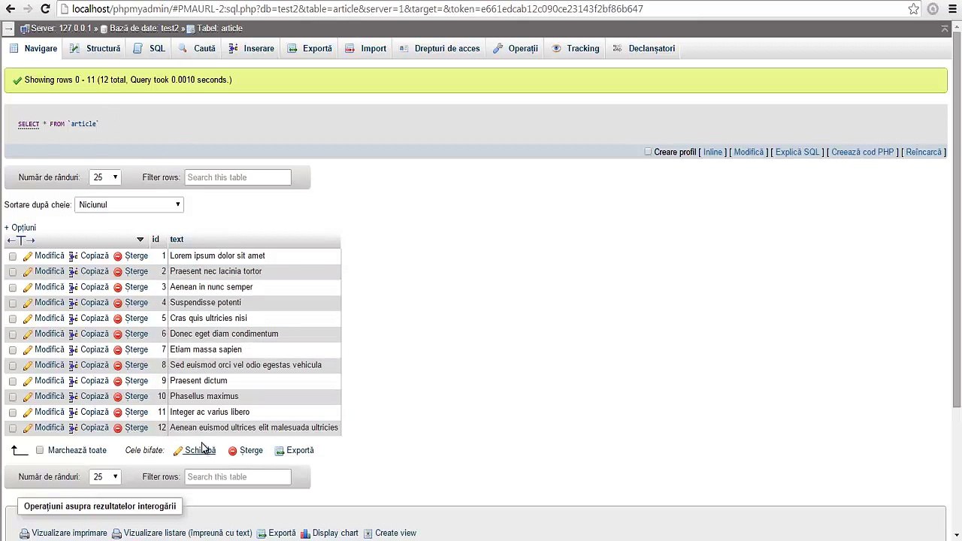This screenshot has height=541, width=962.
Task: Click the Reîncarcă link
Action: pos(924,152)
